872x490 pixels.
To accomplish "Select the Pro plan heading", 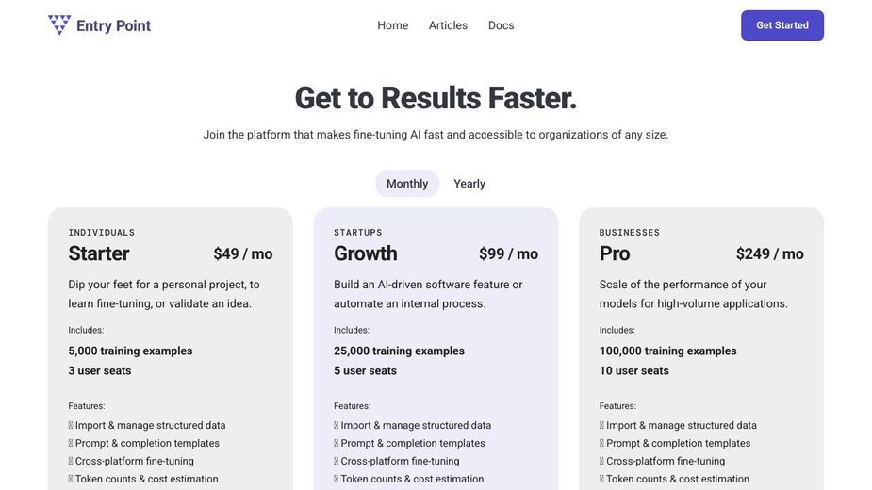I will point(615,253).
